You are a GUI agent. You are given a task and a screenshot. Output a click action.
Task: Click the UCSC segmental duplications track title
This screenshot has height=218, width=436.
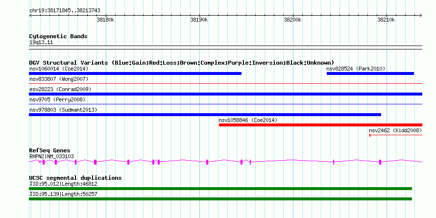click(x=75, y=178)
